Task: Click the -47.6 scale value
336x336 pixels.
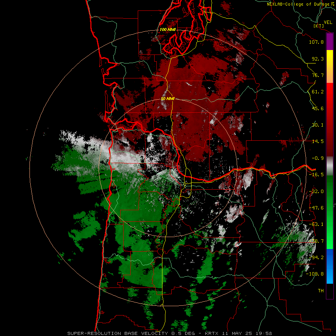Action: click(316, 208)
